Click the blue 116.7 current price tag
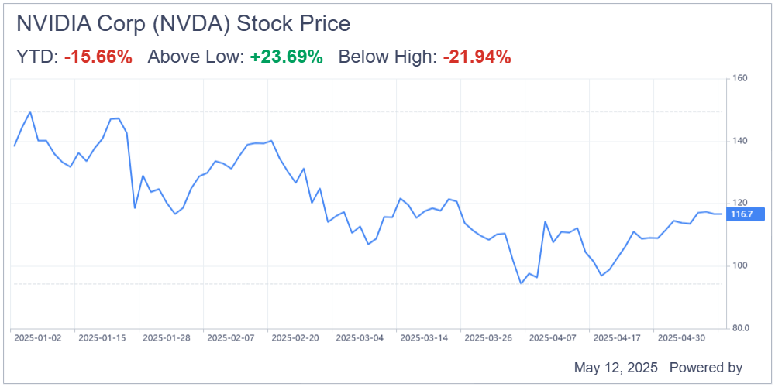The image size is (775, 387). (746, 214)
